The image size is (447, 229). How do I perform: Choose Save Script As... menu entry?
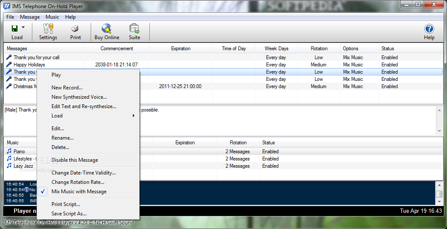point(88,214)
